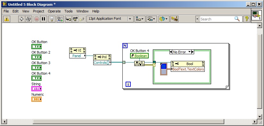Click the Clean Up Diagram icon
The image size is (264, 126).
[x=174, y=19]
